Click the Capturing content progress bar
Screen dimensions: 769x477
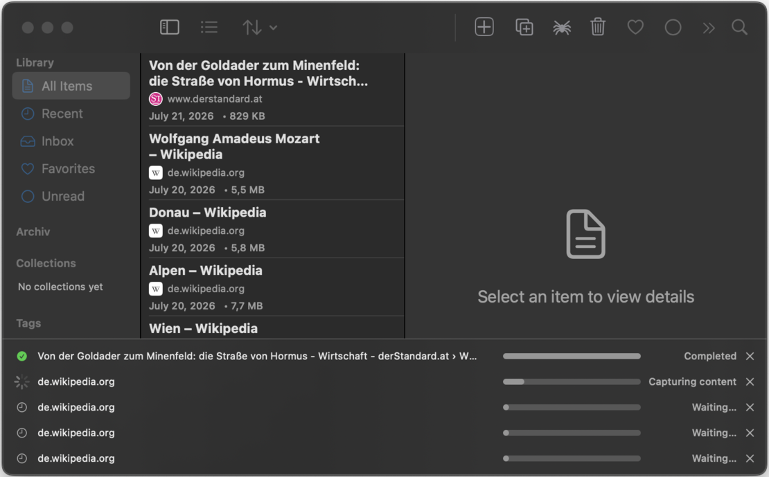click(572, 382)
